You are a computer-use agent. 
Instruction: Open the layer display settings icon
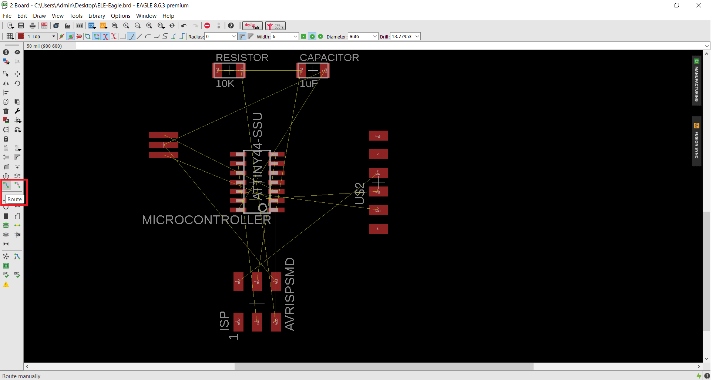pyautogui.click(x=6, y=61)
